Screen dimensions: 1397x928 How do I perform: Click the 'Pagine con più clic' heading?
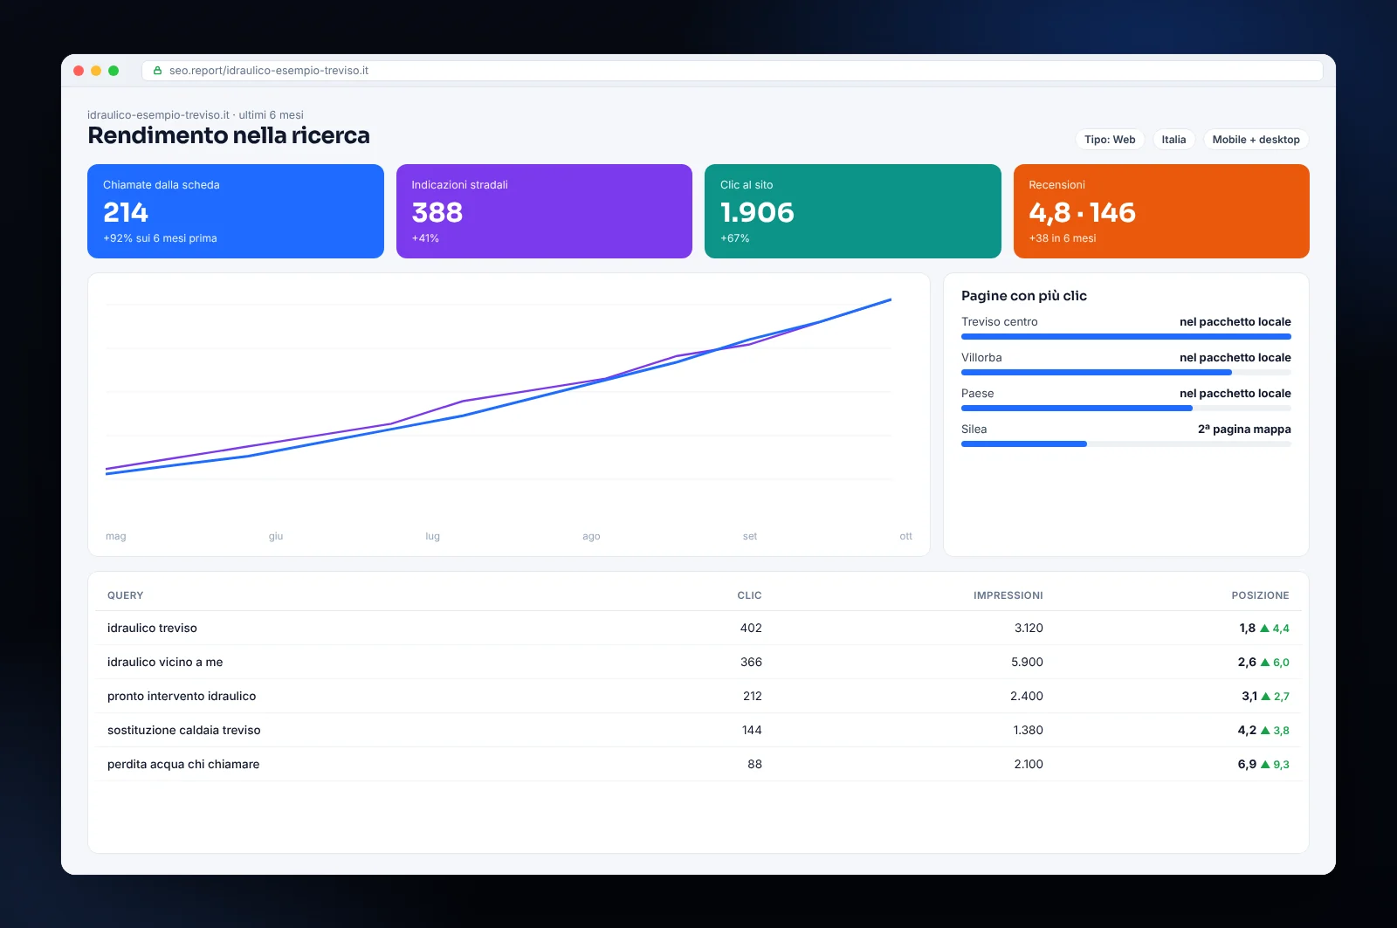pos(1024,296)
